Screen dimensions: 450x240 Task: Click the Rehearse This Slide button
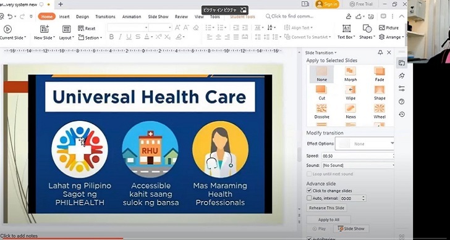tap(326, 208)
